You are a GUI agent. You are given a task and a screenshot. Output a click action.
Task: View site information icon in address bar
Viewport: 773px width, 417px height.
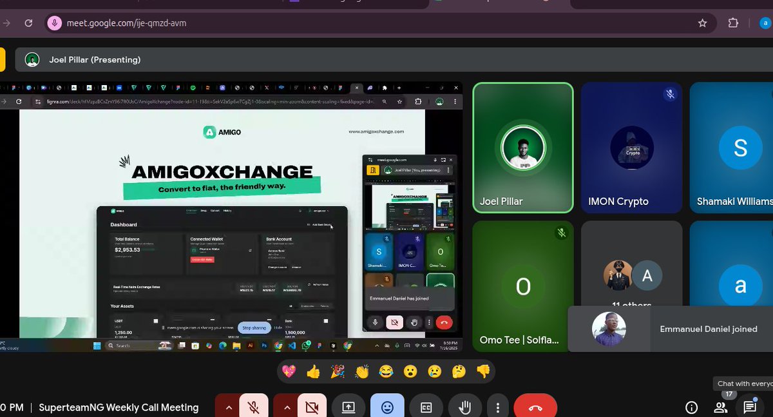pos(55,23)
